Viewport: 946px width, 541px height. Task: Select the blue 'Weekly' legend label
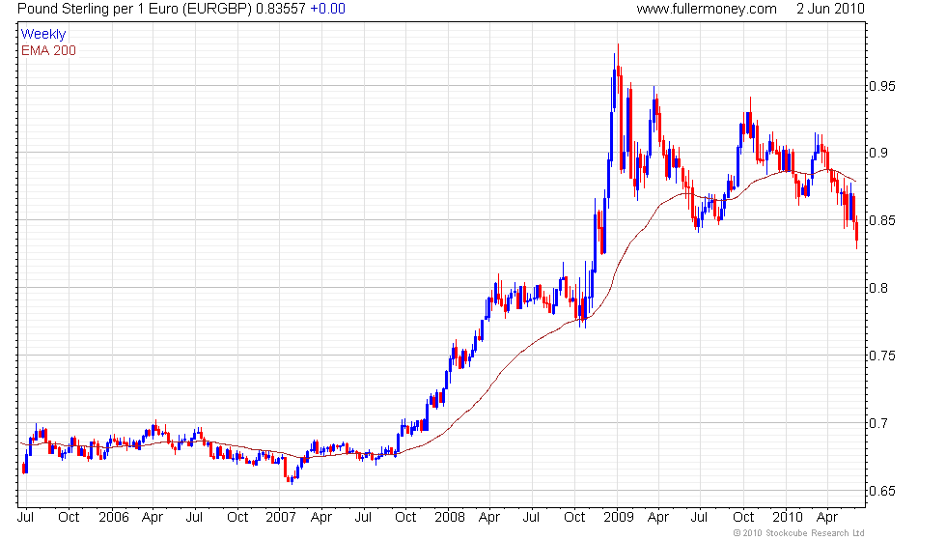(x=43, y=35)
